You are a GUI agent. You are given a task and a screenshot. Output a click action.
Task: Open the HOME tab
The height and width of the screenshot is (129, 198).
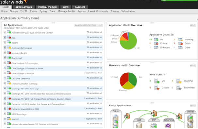coord(6,7)
